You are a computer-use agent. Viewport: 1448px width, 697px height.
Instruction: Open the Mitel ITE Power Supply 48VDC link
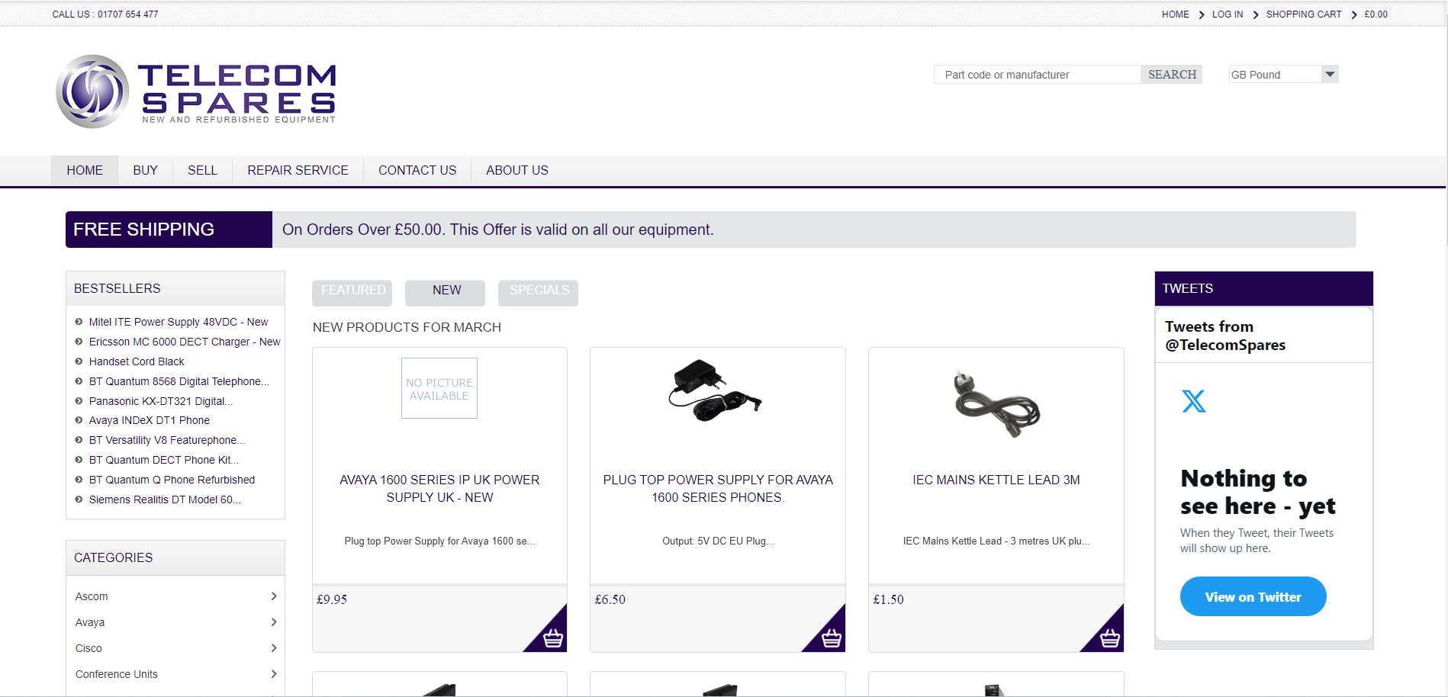pos(179,321)
